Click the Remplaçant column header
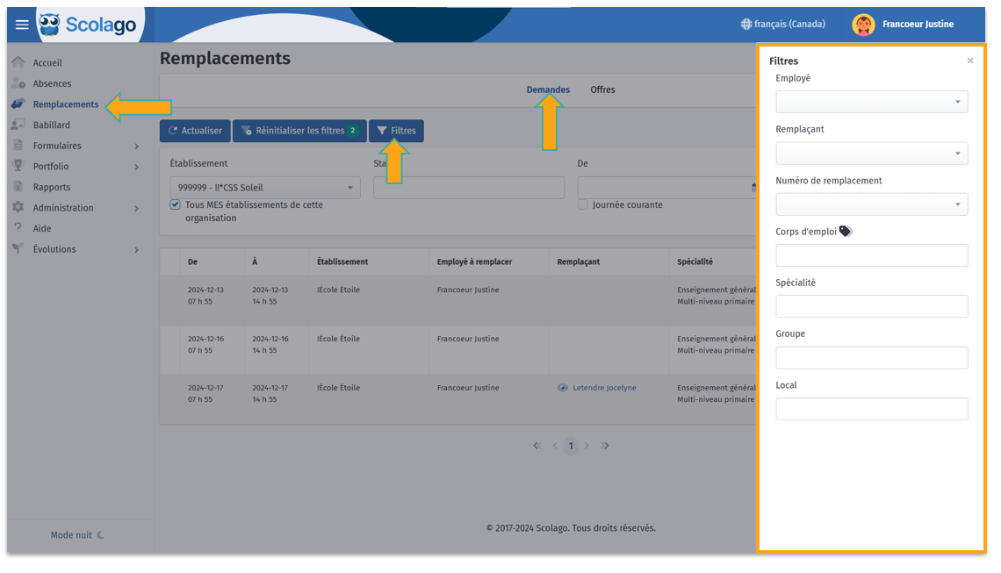Viewport: 1001px width, 573px height. pos(579,261)
